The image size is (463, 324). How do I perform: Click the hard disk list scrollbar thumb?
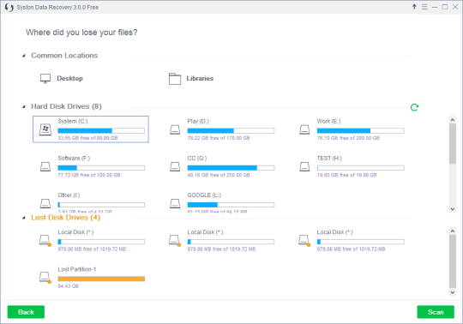point(453,144)
